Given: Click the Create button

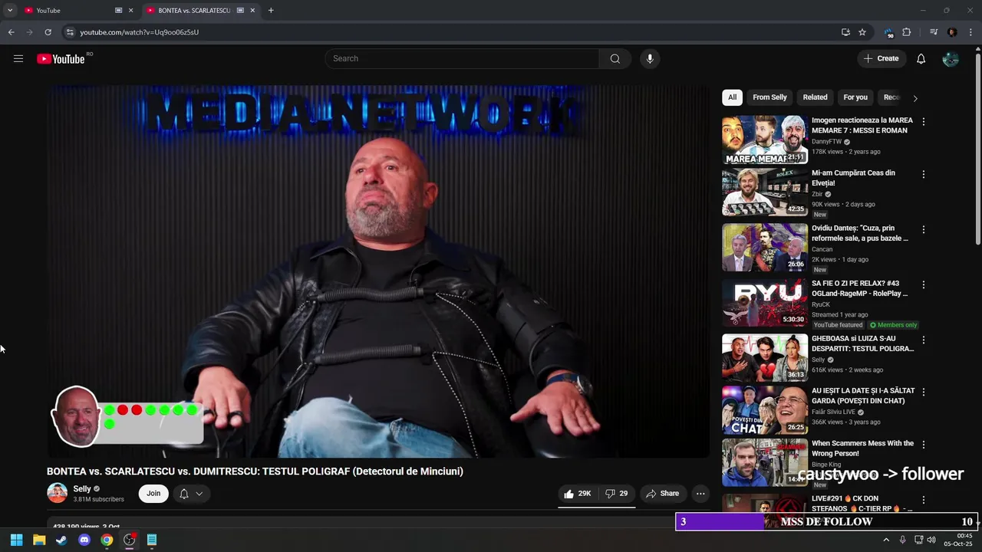Looking at the screenshot, I should click(x=881, y=59).
